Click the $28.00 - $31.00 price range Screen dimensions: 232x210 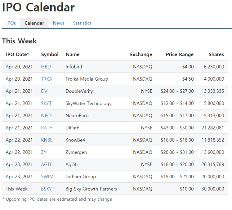pyautogui.click(x=177, y=152)
